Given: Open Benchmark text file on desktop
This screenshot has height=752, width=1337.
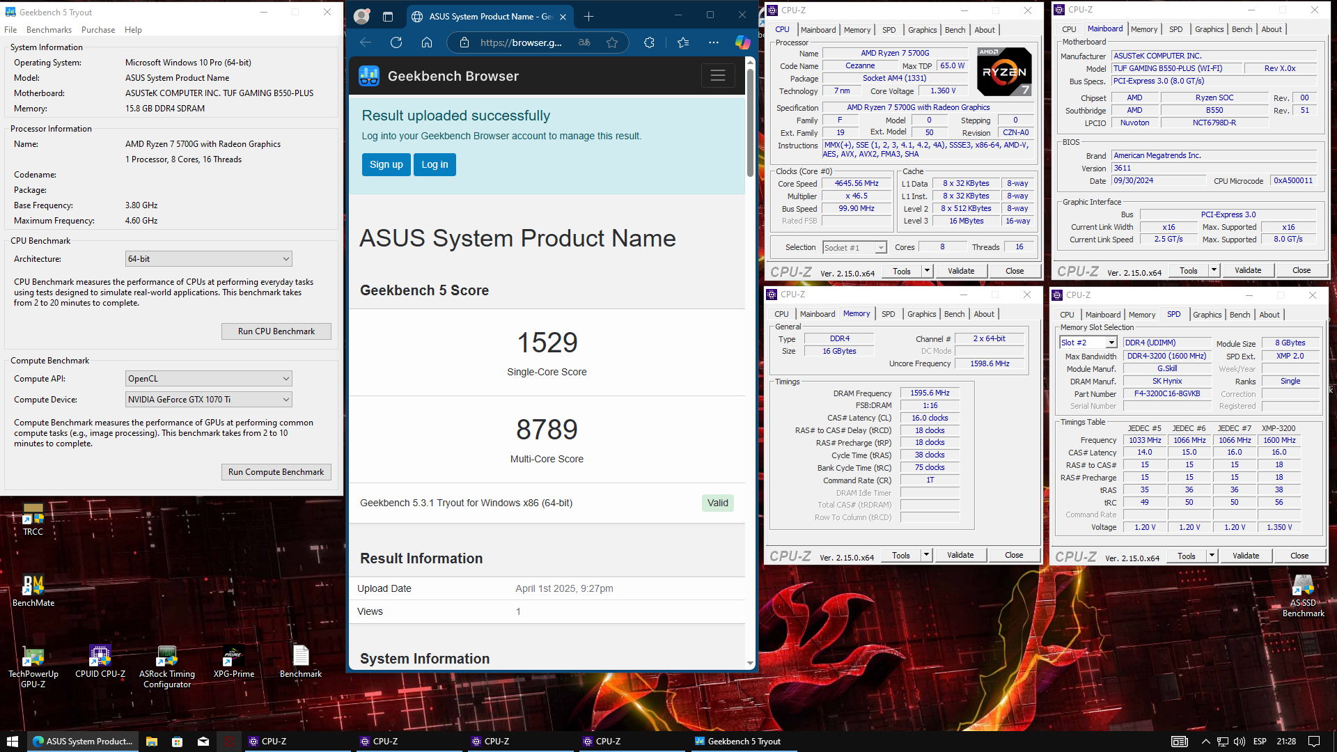Looking at the screenshot, I should pyautogui.click(x=300, y=661).
